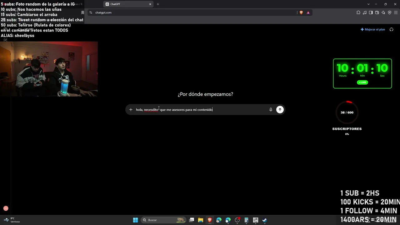View site information icon left of chatgpt.com
The height and width of the screenshot is (225, 400).
tap(91, 12)
